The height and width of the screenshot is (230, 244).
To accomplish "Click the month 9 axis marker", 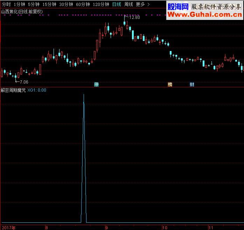I will click(x=106, y=228).
